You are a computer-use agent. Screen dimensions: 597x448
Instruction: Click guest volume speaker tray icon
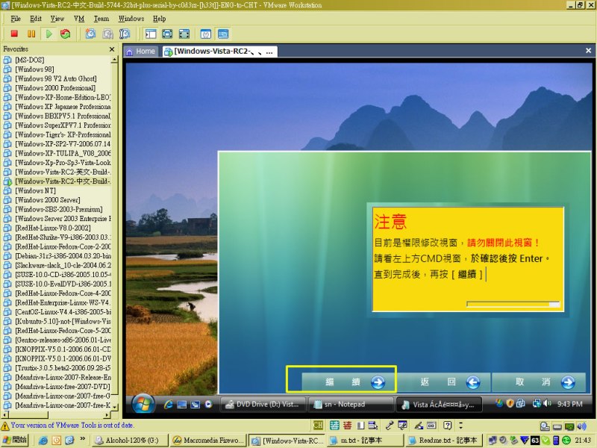pos(547,403)
